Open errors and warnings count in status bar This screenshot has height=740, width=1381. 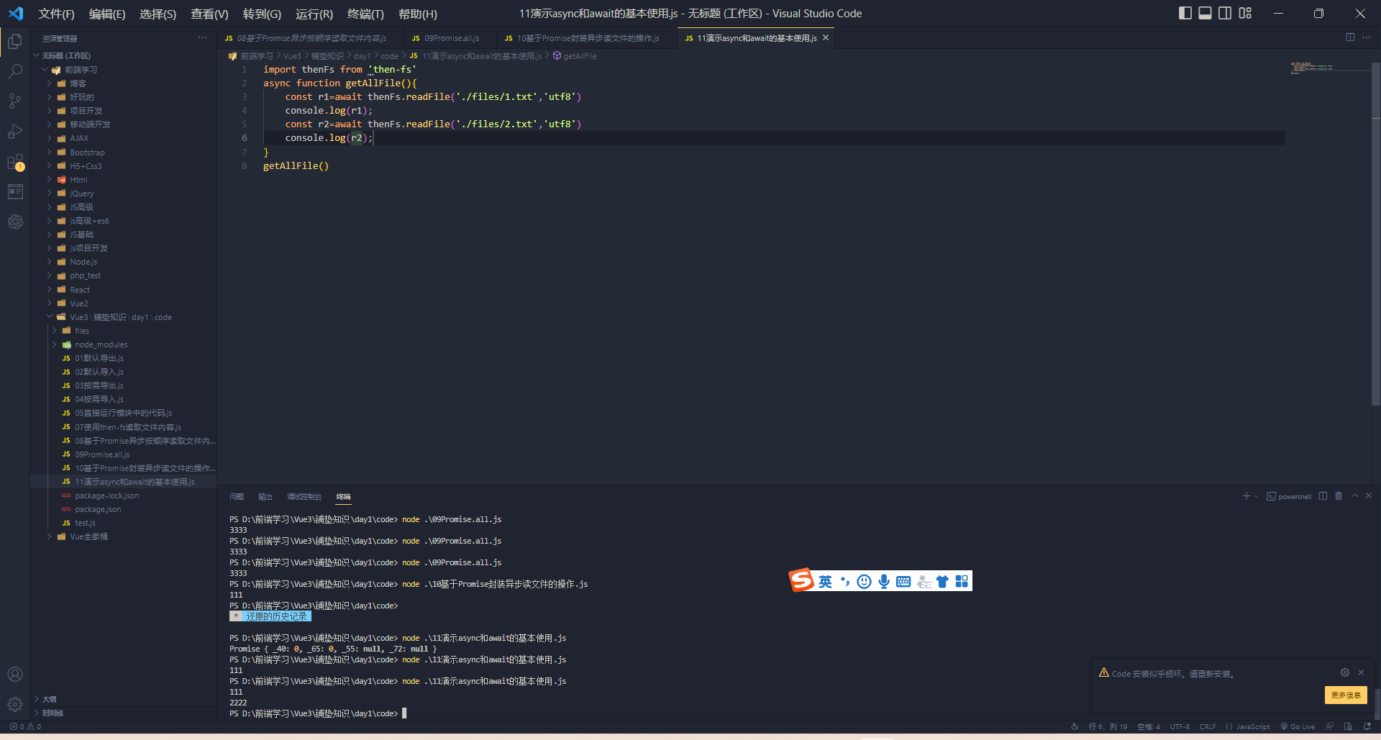coord(25,726)
